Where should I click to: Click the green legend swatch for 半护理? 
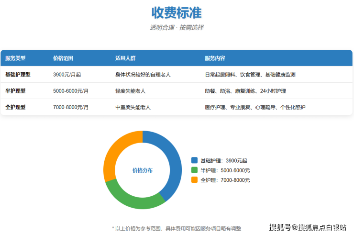(194, 170)
